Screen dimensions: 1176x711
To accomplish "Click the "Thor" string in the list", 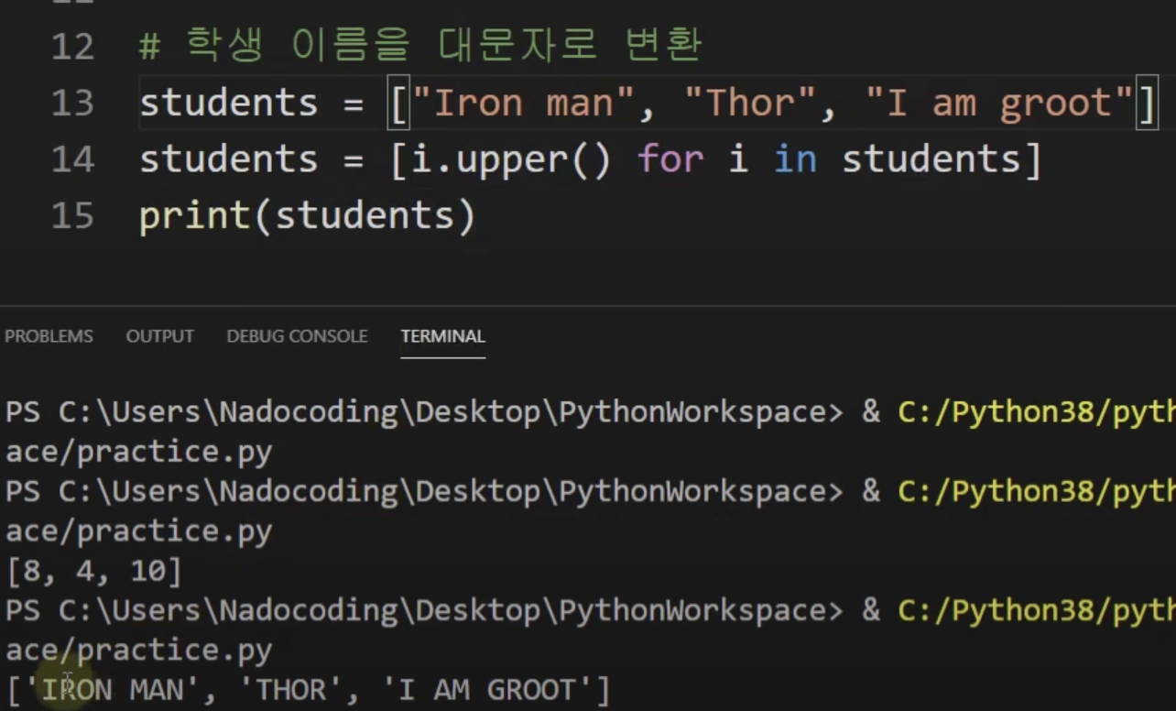I will point(749,103).
